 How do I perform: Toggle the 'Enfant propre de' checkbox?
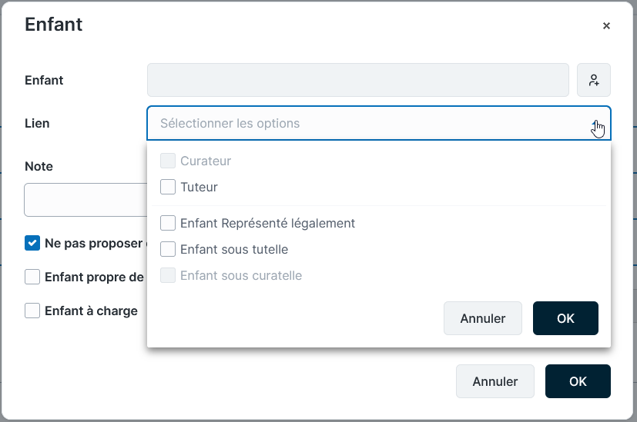[x=32, y=277]
